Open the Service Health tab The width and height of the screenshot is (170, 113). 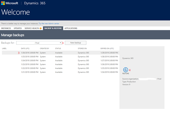(x=31, y=28)
